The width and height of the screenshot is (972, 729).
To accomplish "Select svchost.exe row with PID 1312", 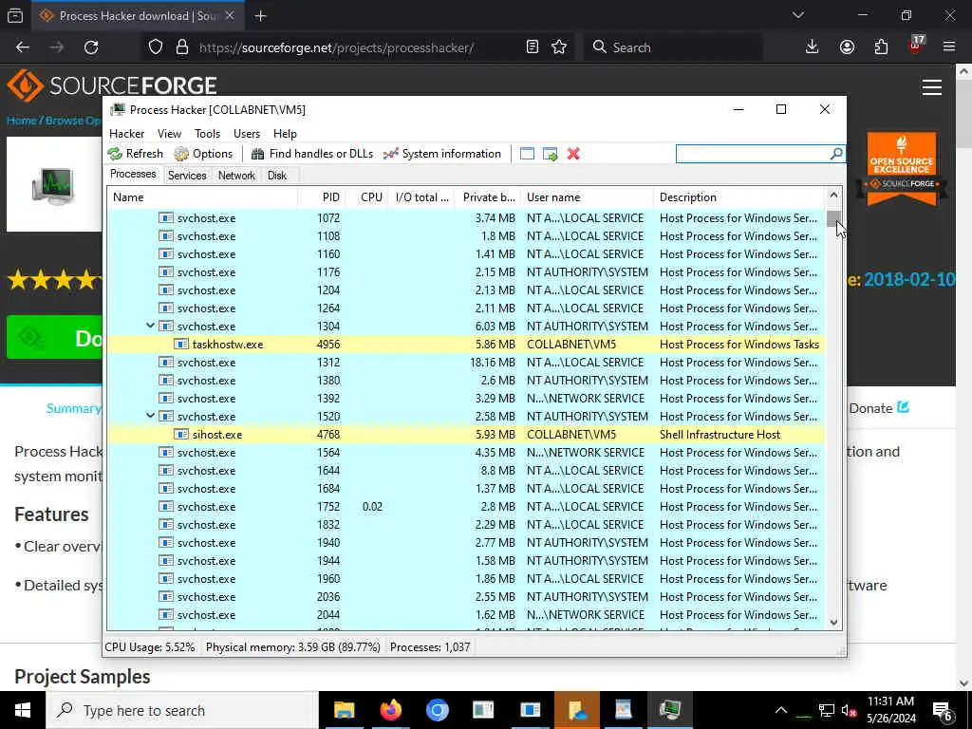I will click(465, 362).
